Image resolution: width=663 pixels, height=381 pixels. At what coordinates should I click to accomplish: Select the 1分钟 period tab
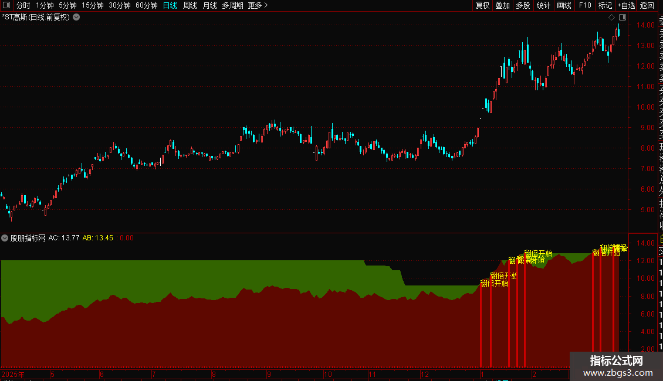pyautogui.click(x=45, y=5)
